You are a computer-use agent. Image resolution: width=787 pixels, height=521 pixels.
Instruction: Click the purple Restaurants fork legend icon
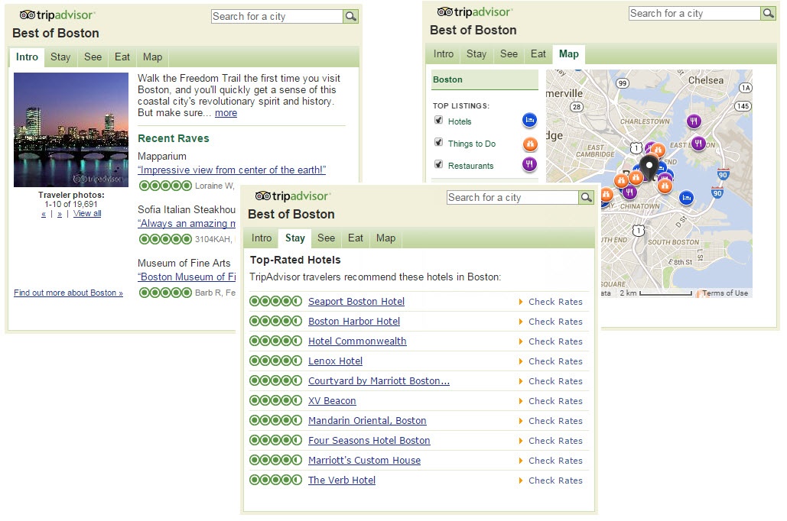click(x=529, y=164)
